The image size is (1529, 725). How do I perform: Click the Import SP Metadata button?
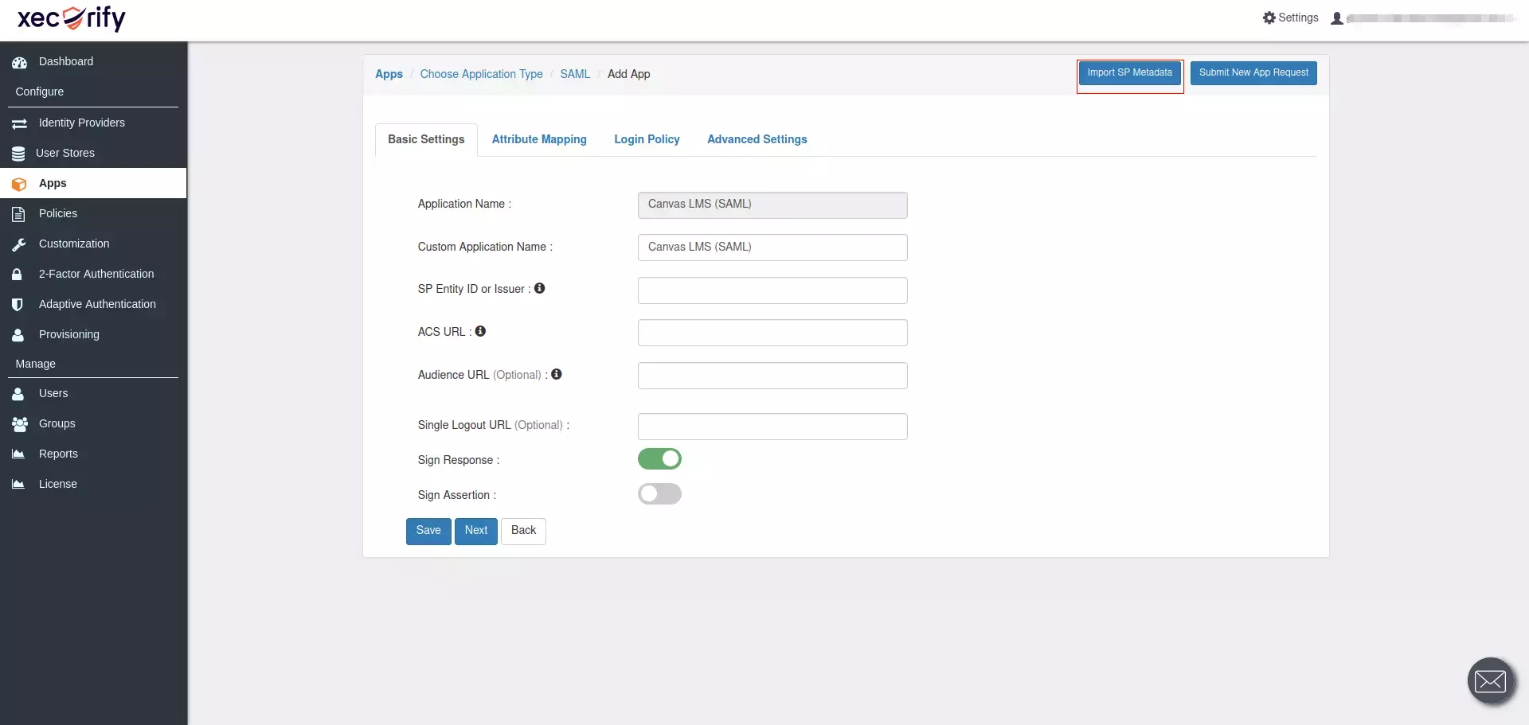coord(1129,72)
